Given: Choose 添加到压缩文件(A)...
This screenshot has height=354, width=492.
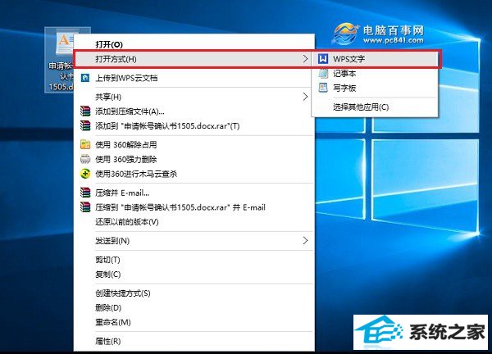Looking at the screenshot, I should [194, 111].
